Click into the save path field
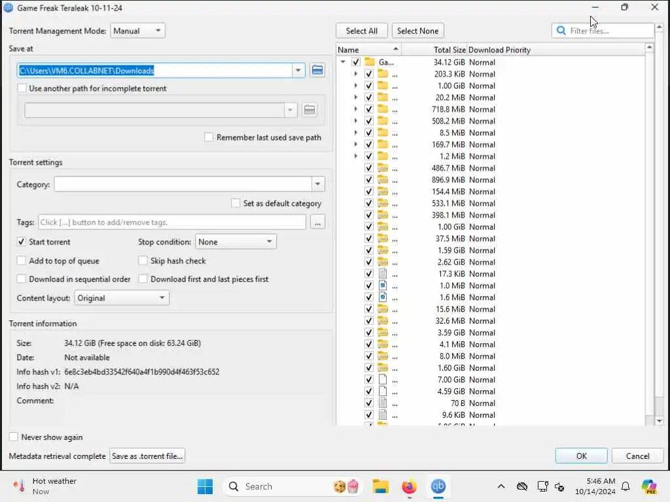 154,71
